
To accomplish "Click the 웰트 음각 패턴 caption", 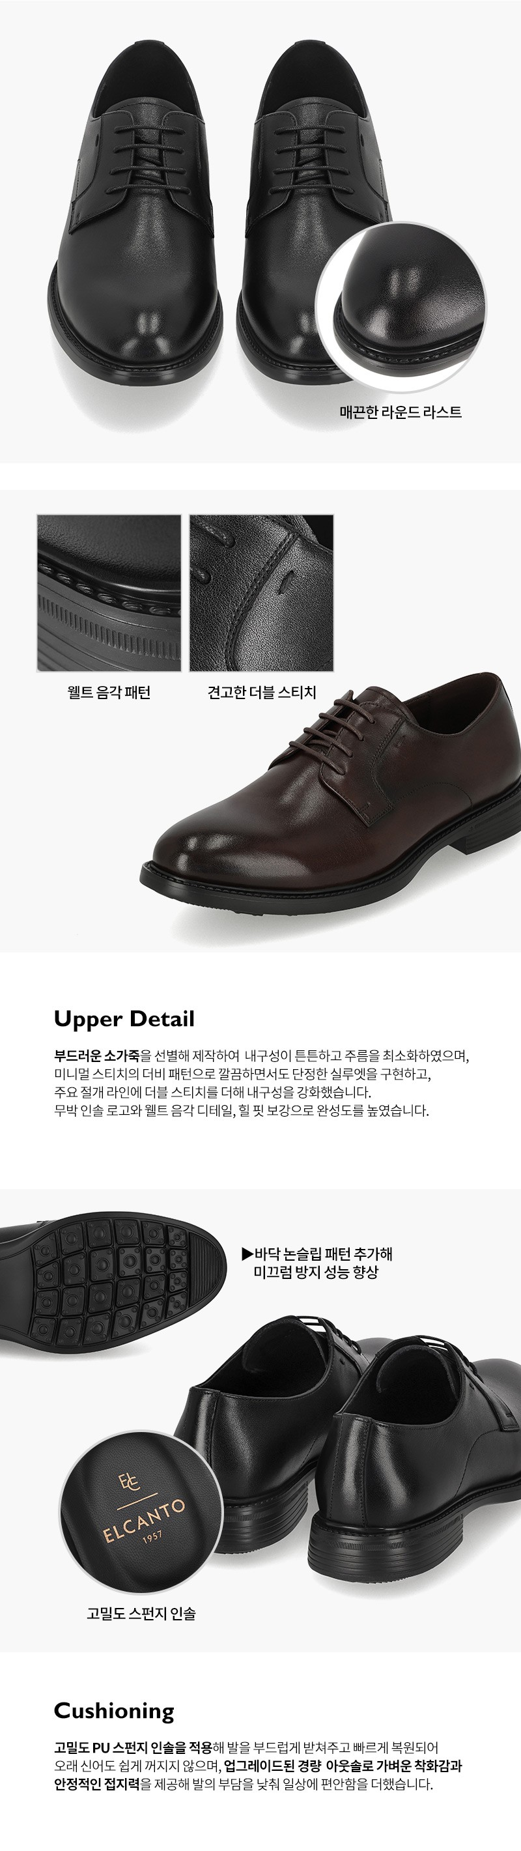I will pos(109,693).
